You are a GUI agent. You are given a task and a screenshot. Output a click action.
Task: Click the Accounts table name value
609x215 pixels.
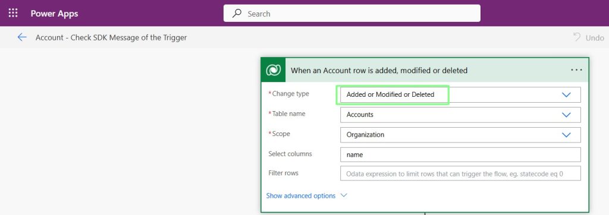(360, 115)
